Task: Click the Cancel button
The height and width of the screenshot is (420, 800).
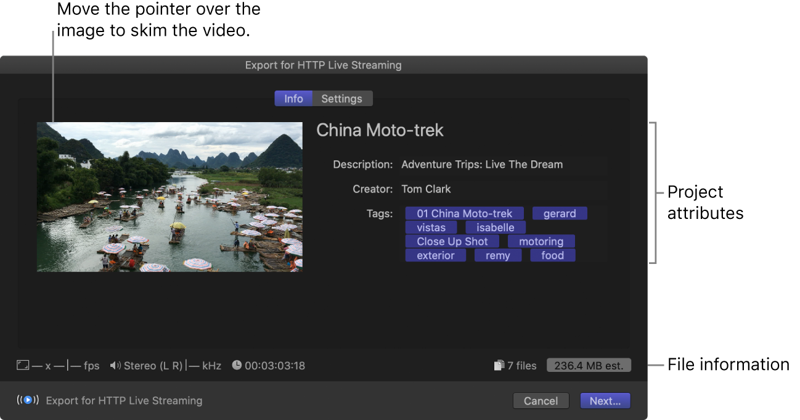Action: 541,400
